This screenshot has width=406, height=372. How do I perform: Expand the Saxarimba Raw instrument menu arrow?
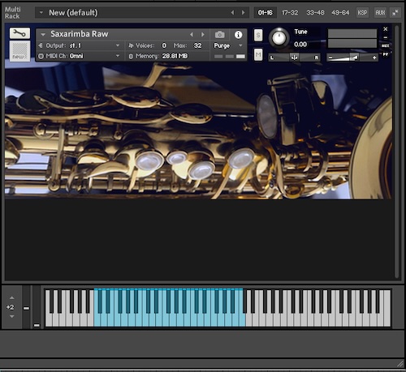43,34
